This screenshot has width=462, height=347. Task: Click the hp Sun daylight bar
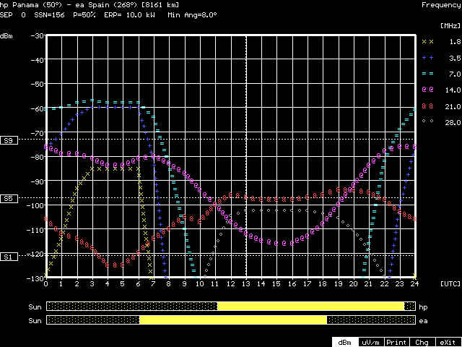point(231,307)
